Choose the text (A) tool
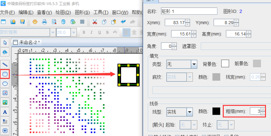This screenshot has width=271, height=136. pyautogui.click(x=5, y=112)
